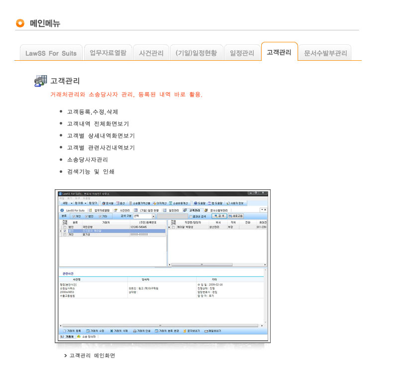Click the registration number 121245-545445

click(139, 227)
